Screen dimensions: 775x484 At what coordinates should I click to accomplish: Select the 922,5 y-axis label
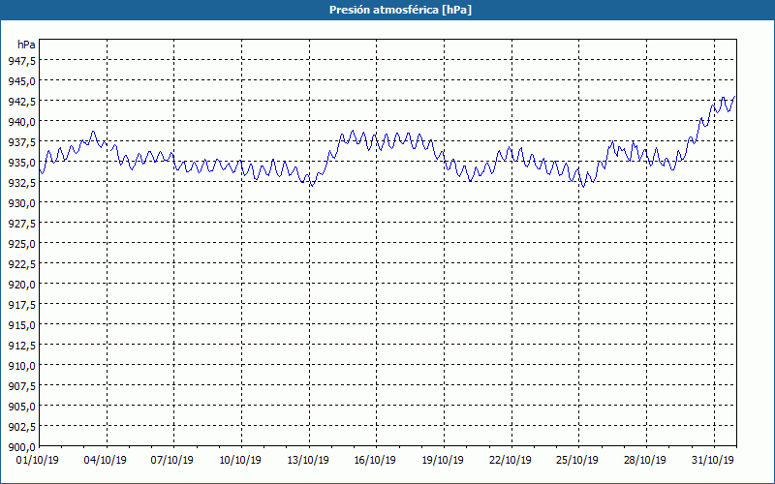click(21, 263)
